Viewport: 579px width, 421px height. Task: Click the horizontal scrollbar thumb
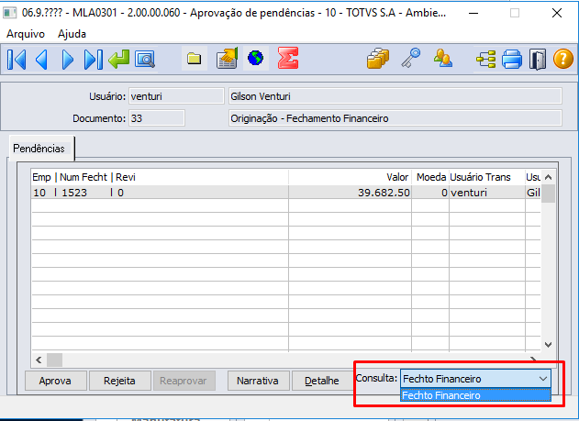click(54, 360)
